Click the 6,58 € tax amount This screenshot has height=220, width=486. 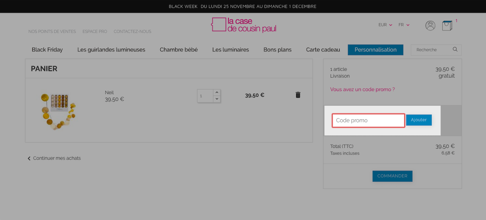pyautogui.click(x=448, y=153)
